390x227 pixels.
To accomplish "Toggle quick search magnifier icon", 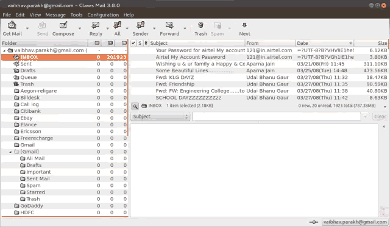I will click(135, 106).
